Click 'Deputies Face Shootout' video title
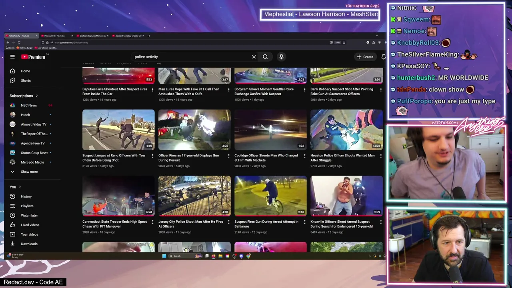512x288 pixels. pyautogui.click(x=115, y=92)
